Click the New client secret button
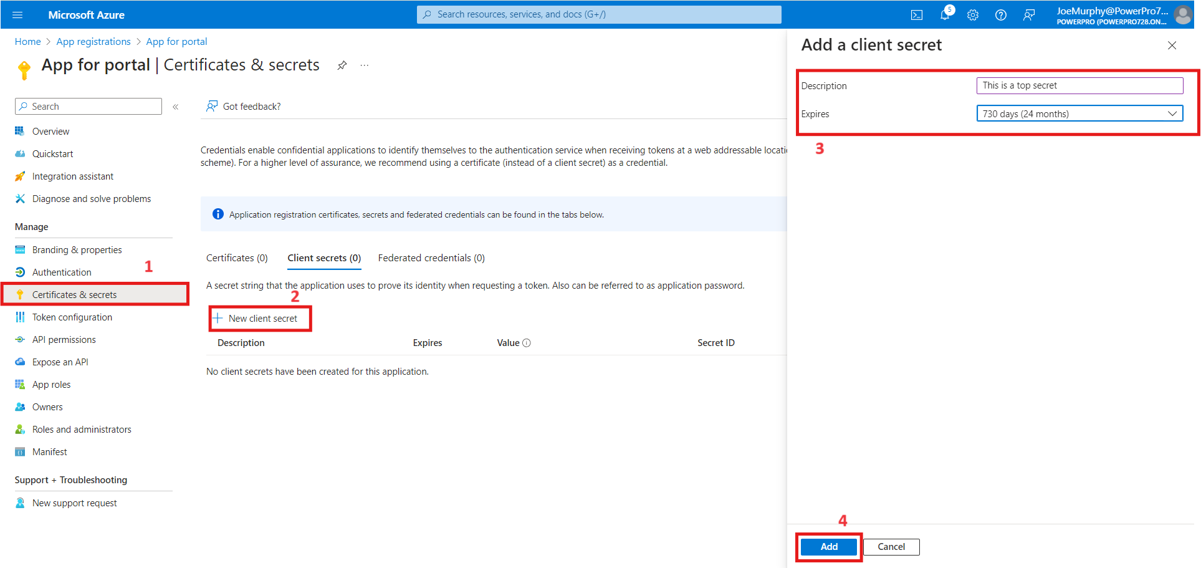The width and height of the screenshot is (1201, 568). point(261,319)
